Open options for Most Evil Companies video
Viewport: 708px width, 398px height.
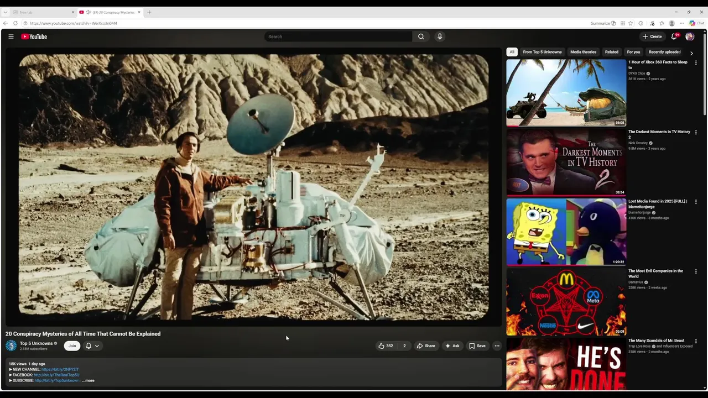point(696,272)
